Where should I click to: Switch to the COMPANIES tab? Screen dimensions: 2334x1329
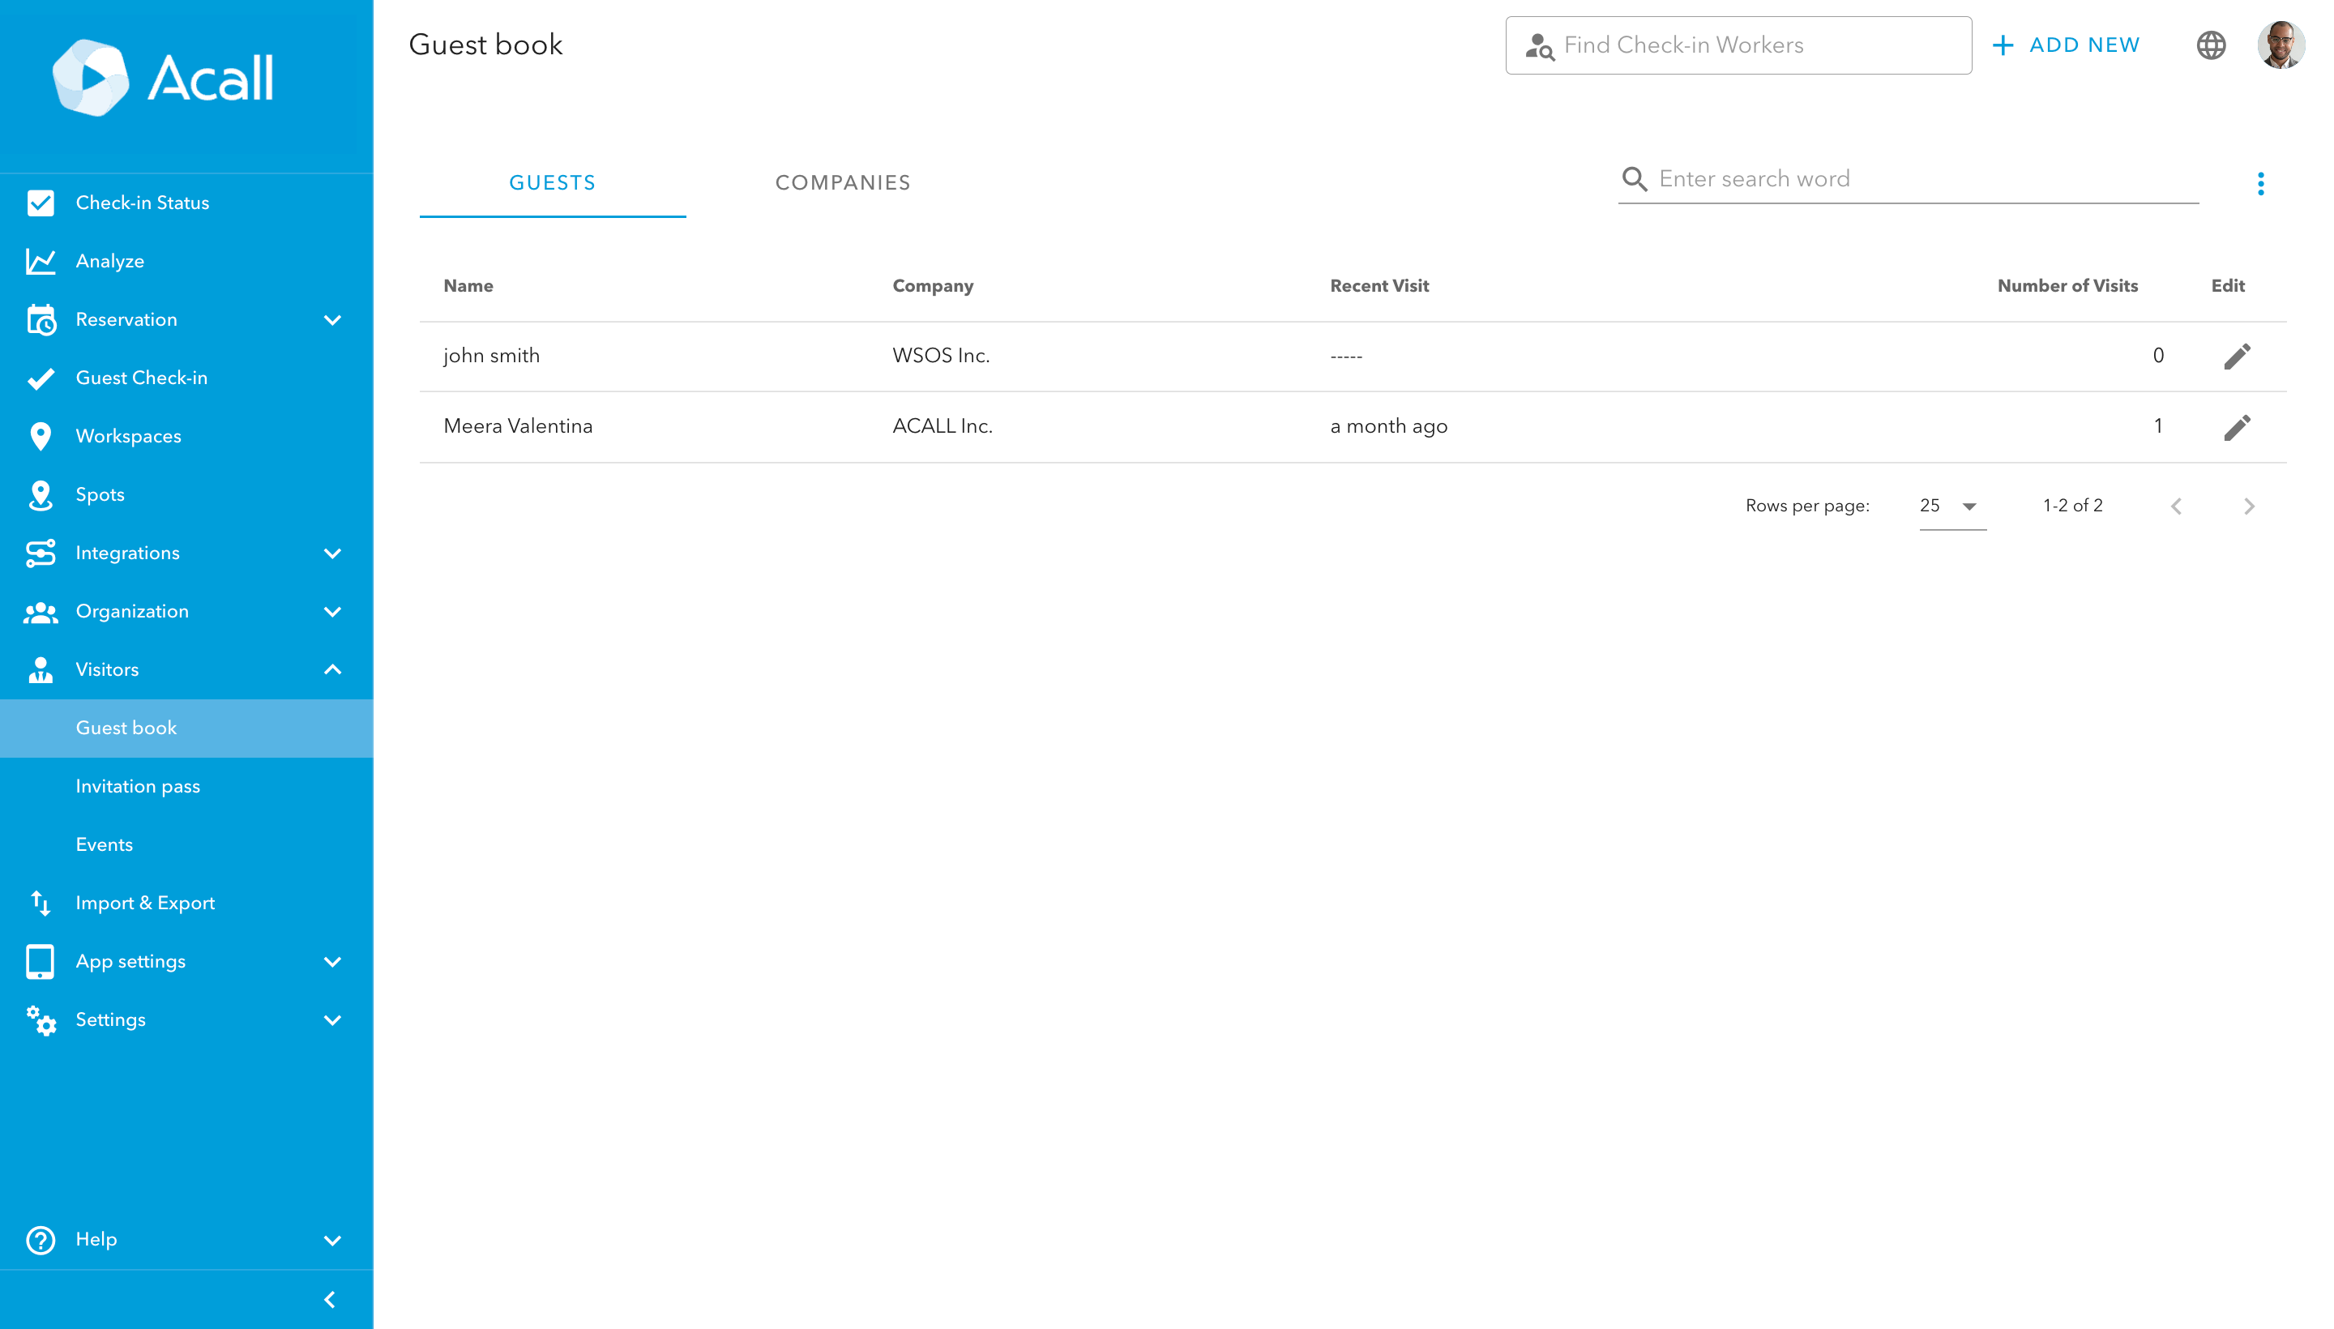843,182
